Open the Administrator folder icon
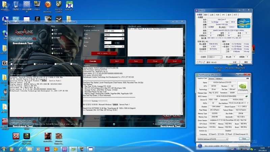This screenshot has height=152, width=270. (x=5, y=5)
